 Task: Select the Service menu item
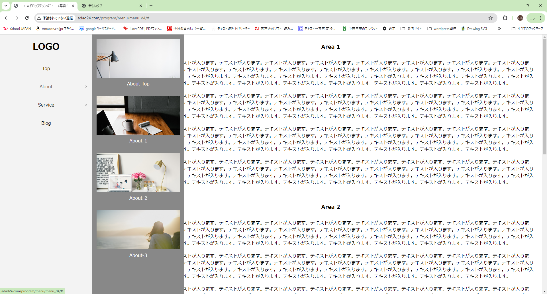click(46, 105)
